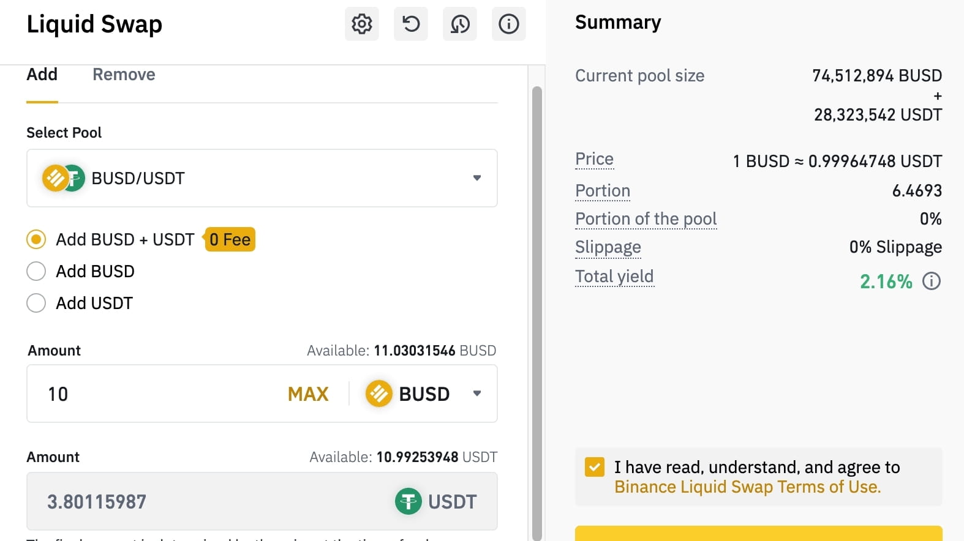Open the swap history clock icon
Viewport: 964px width, 541px height.
point(460,24)
